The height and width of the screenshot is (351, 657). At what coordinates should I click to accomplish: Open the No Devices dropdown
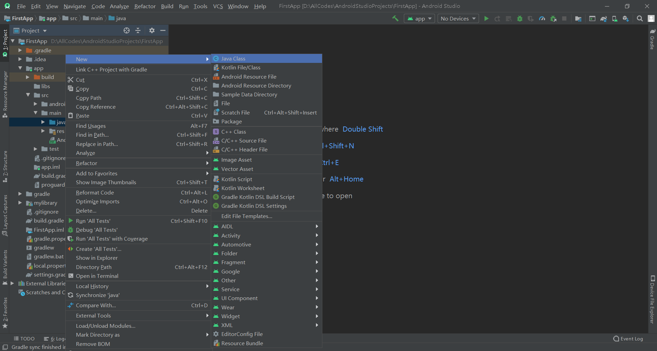click(x=459, y=18)
